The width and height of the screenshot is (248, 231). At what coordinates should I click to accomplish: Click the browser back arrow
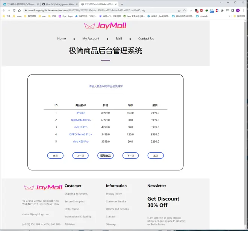point(4,11)
